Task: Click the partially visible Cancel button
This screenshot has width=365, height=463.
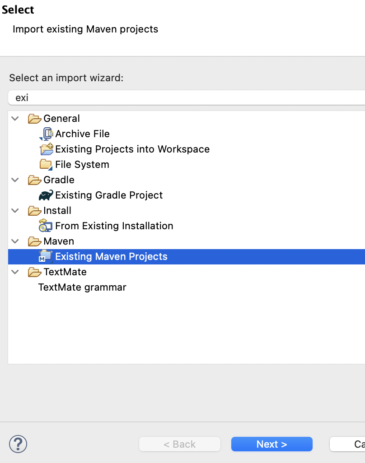Action: (347, 444)
